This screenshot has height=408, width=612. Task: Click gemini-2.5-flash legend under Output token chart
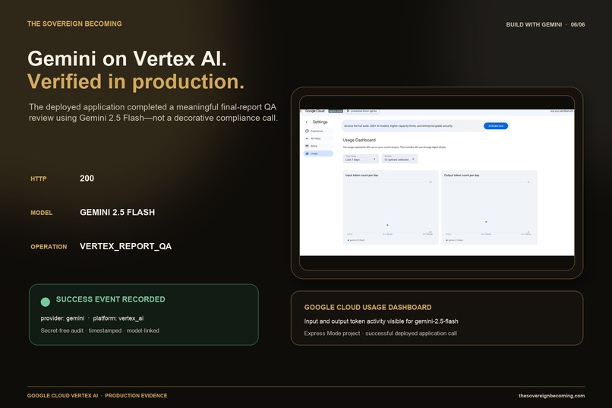pos(455,240)
